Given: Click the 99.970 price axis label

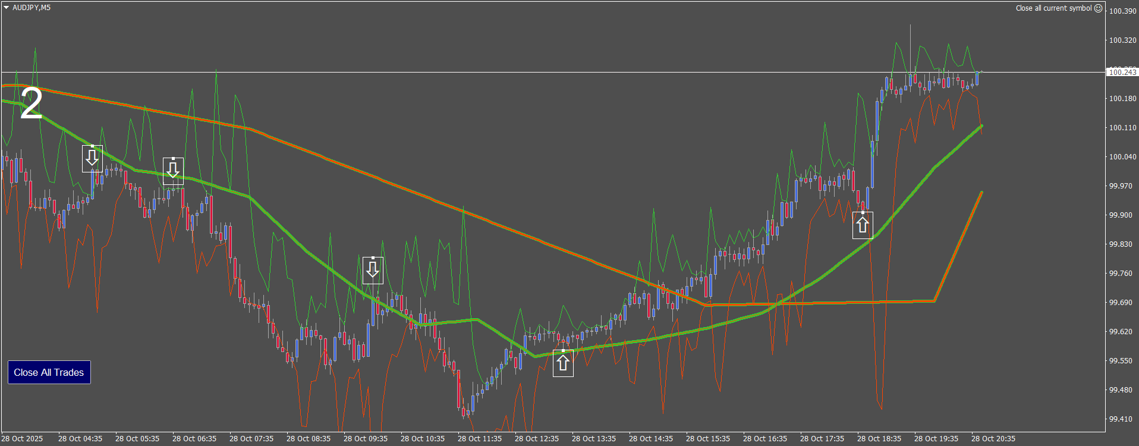Looking at the screenshot, I should point(1121,186).
